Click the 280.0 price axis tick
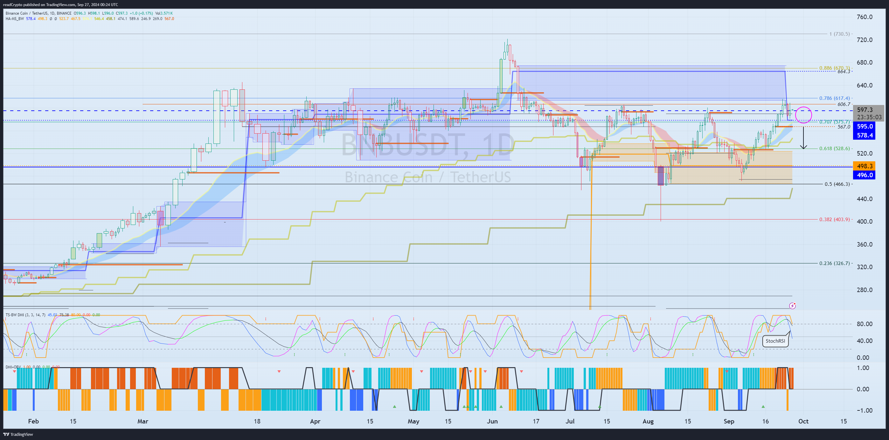 (x=865, y=290)
